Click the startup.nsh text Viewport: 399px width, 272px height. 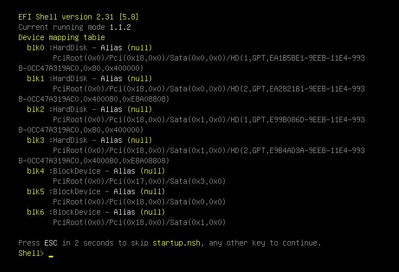coord(176,243)
